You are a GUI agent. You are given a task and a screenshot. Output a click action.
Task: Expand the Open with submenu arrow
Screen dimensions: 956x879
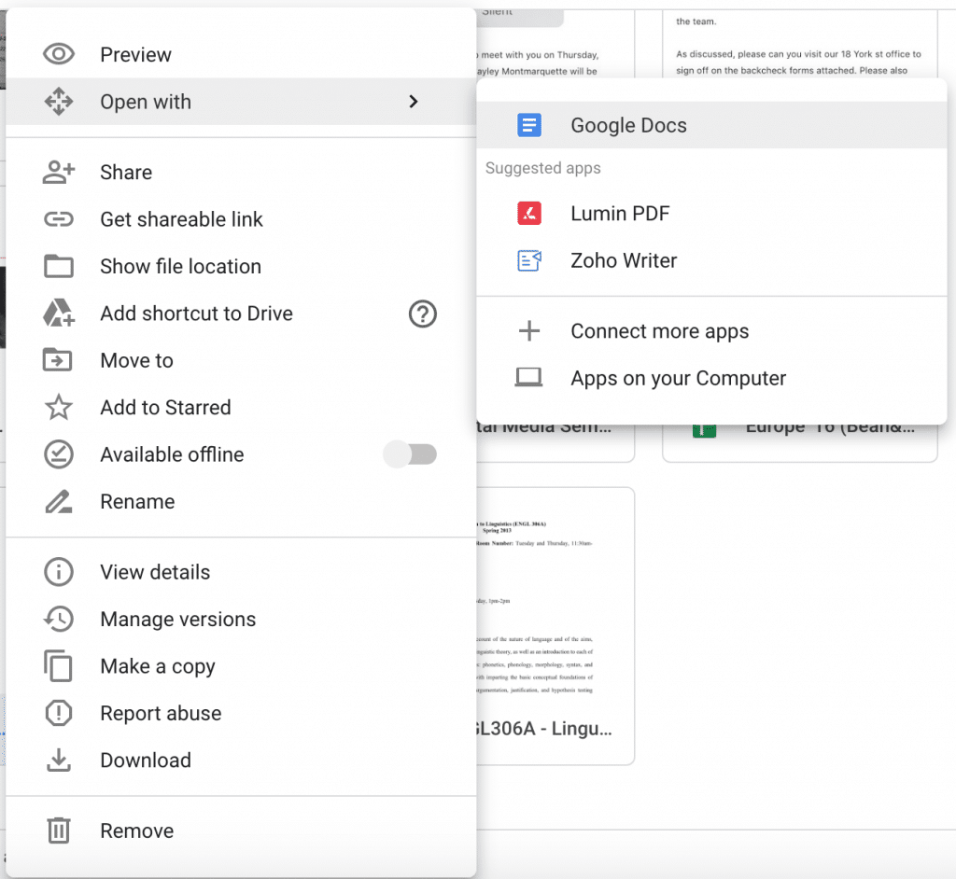point(414,102)
